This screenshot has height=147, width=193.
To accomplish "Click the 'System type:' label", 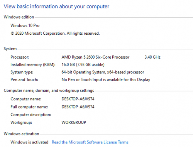I will pyautogui.click(x=22, y=72).
